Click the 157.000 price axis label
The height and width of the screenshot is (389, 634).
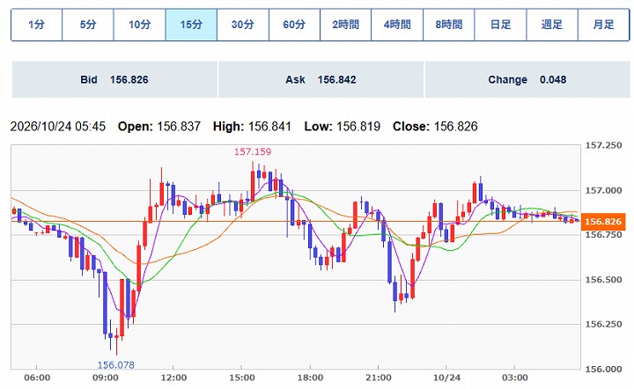tap(604, 190)
